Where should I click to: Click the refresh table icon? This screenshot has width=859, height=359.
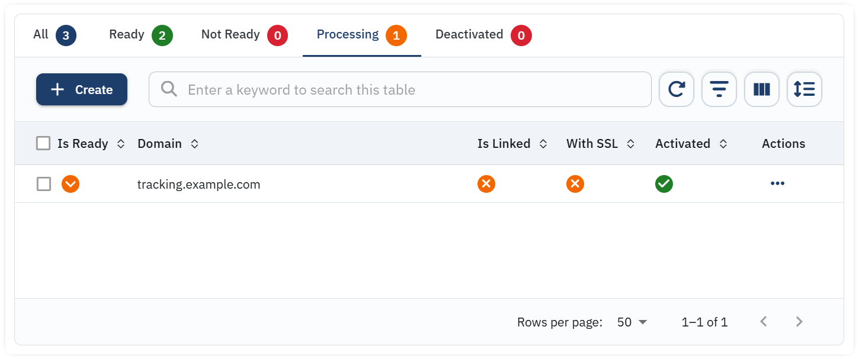click(677, 90)
